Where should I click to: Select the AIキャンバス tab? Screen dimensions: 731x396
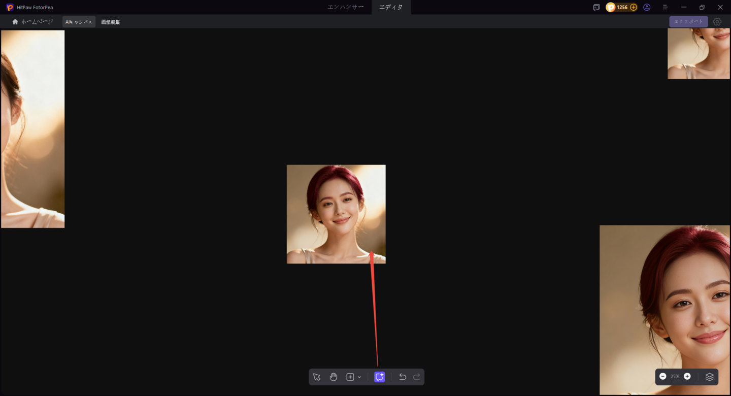pyautogui.click(x=79, y=22)
